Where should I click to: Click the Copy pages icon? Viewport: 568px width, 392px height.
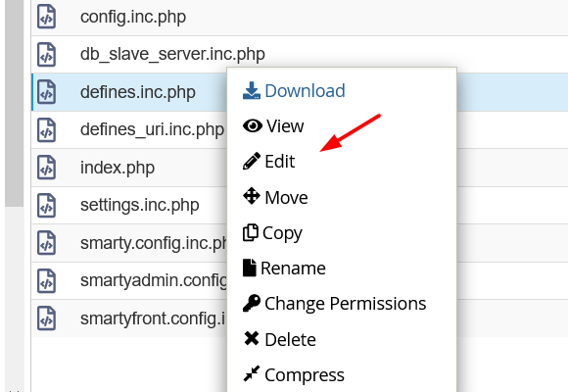251,232
